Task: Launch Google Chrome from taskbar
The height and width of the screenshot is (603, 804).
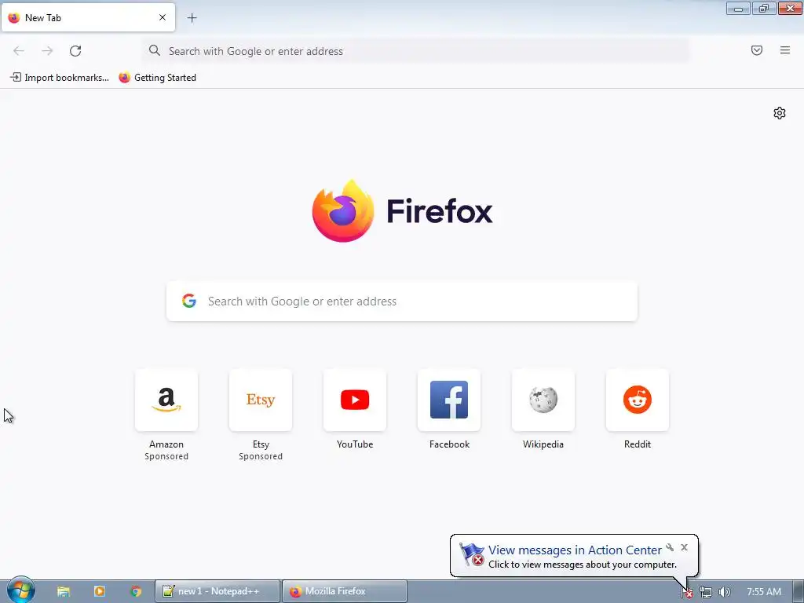Action: click(136, 591)
